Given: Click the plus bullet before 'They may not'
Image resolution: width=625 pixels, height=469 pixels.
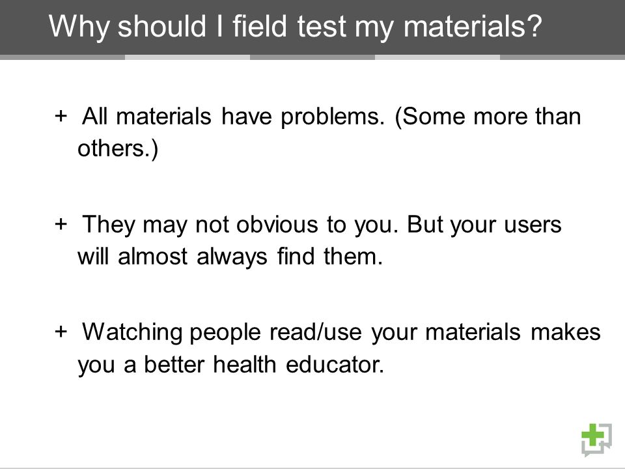Looking at the screenshot, I should [x=61, y=224].
